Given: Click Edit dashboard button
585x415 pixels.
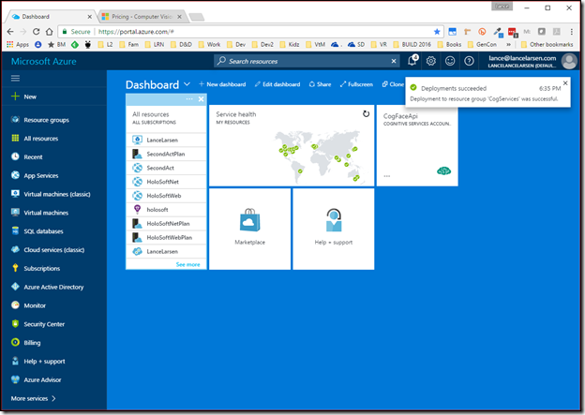Looking at the screenshot, I should click(x=277, y=84).
